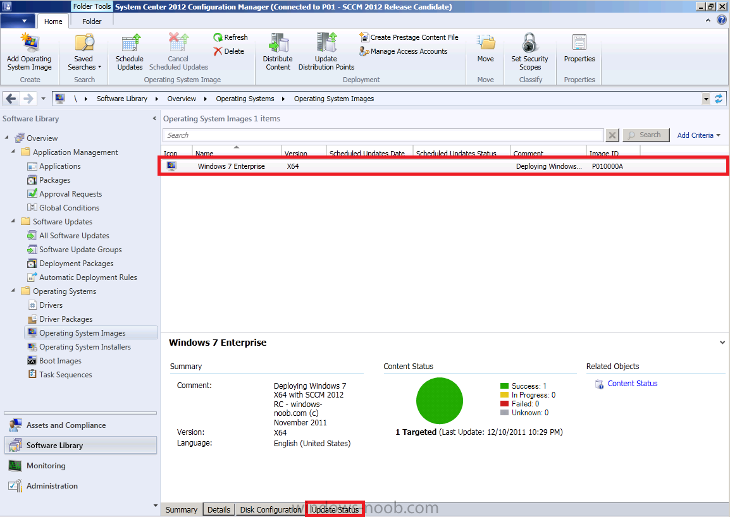
Task: Click the help icon
Action: point(721,20)
